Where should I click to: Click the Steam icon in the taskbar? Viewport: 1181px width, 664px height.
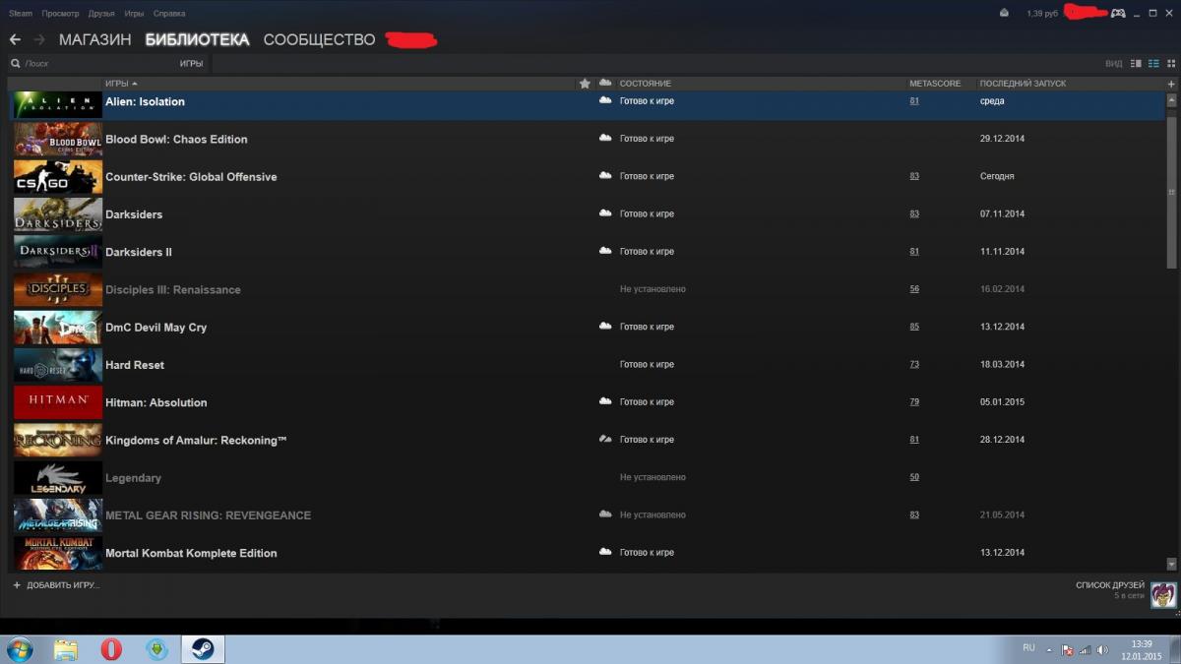203,649
